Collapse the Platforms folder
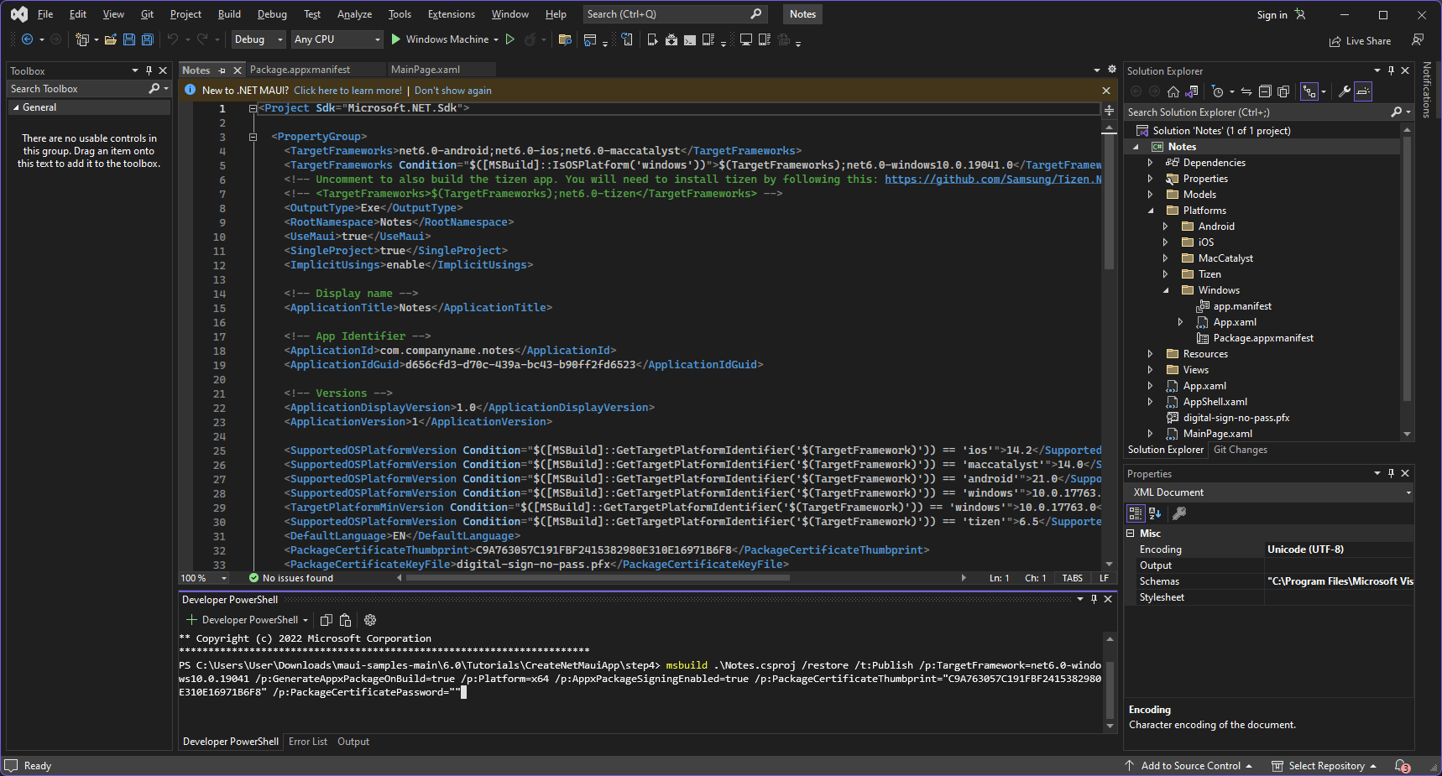 click(1151, 211)
